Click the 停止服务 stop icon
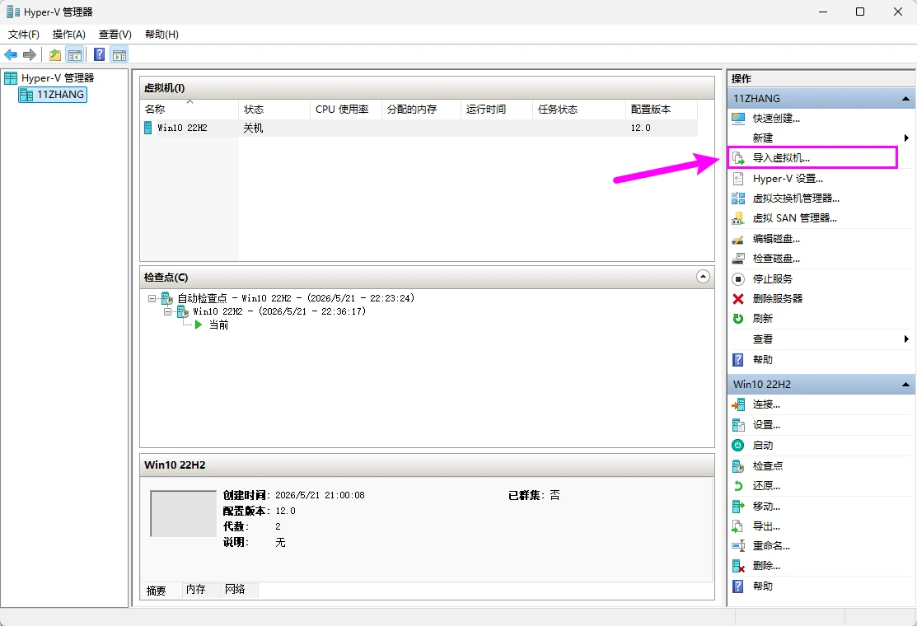 coord(738,278)
